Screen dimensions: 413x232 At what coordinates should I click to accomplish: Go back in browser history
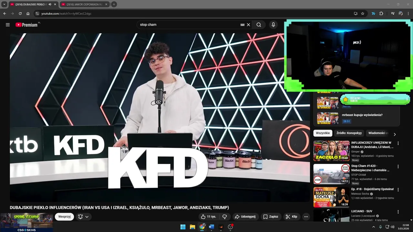tap(5, 14)
